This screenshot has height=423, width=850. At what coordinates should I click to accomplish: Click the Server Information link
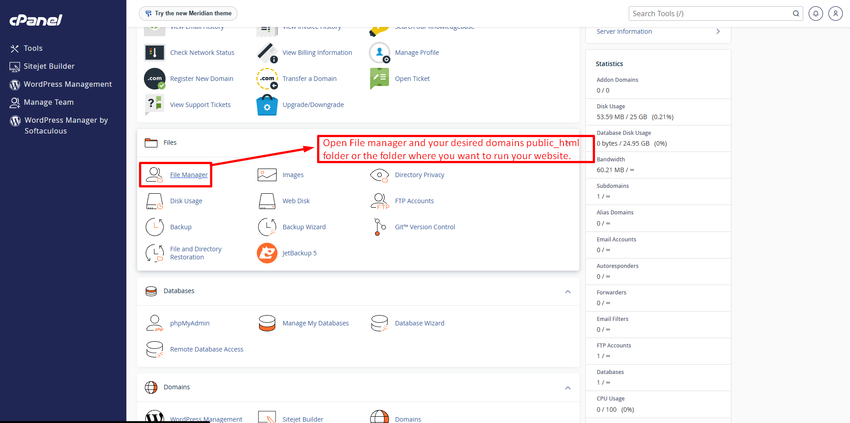[624, 31]
